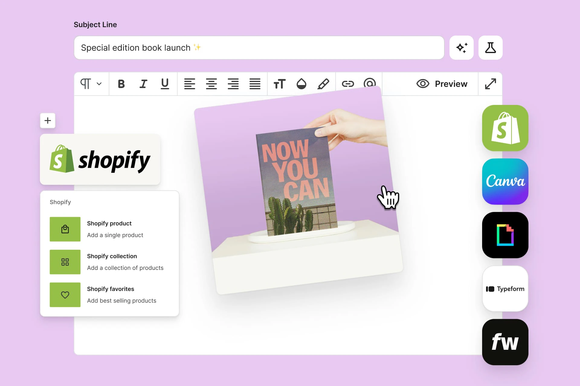Screen dimensions: 580x386
Task: Click the plus add block button
Action: pos(48,121)
